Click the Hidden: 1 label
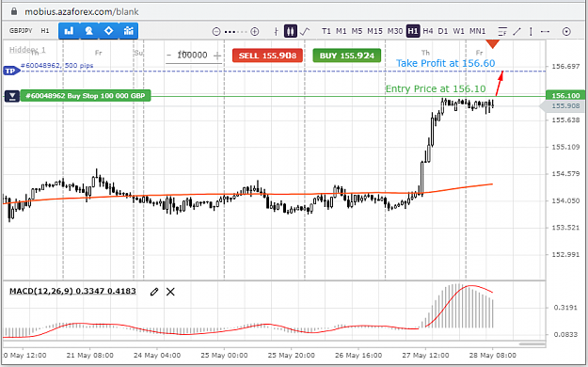The height and width of the screenshot is (367, 588). (x=27, y=50)
